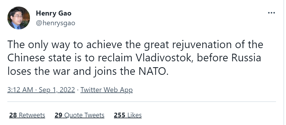The height and width of the screenshot is (125, 286).
Task: Click the retweet count number 28
Action: 13,115
